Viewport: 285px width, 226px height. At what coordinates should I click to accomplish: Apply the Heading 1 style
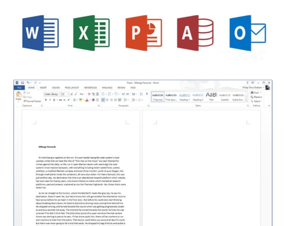(185, 96)
